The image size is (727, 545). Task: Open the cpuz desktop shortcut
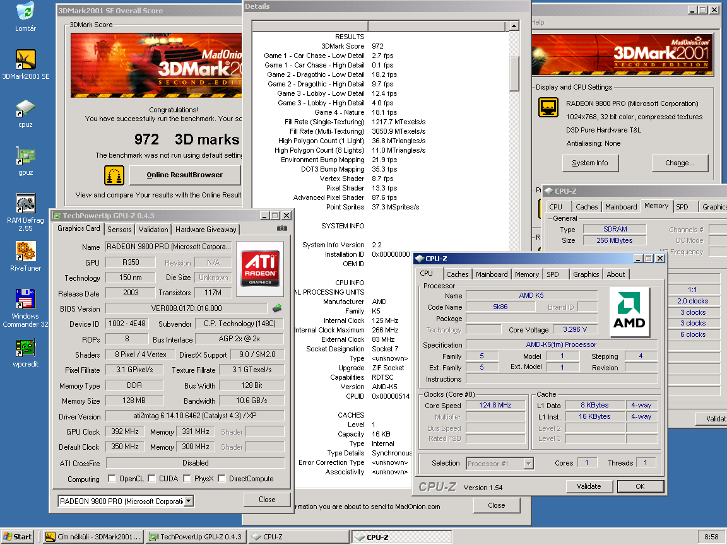pos(25,113)
